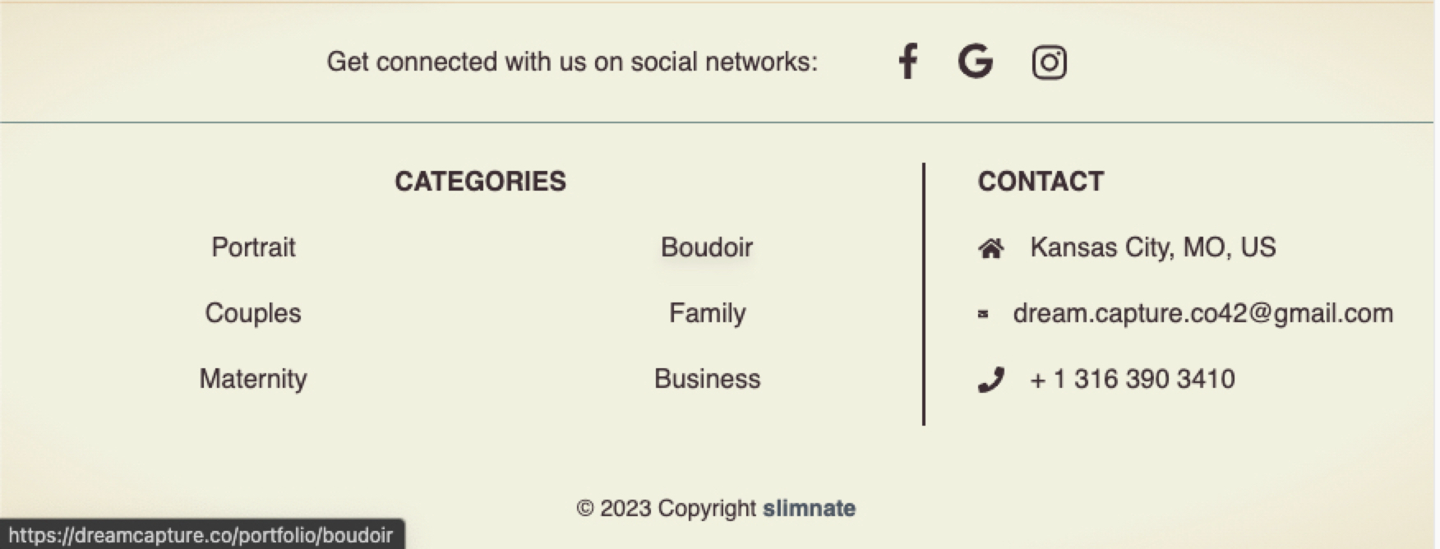Open the Boudoir portfolio link

point(707,247)
